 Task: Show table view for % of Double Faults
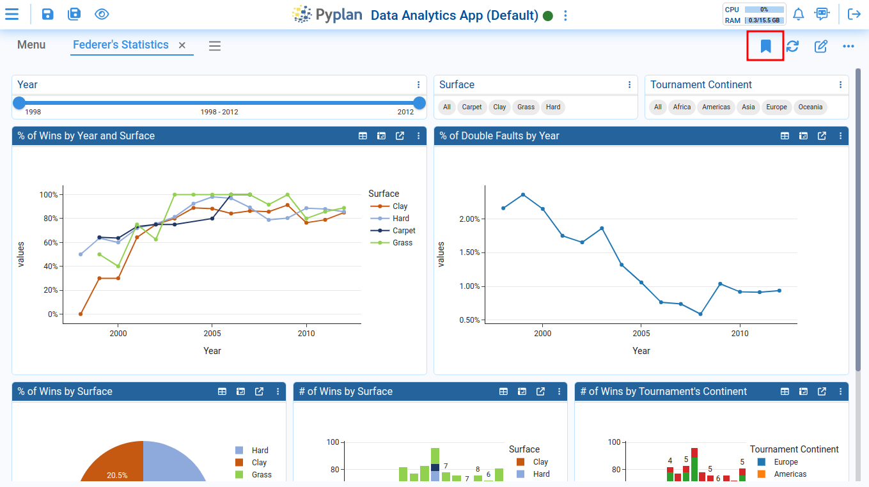785,136
